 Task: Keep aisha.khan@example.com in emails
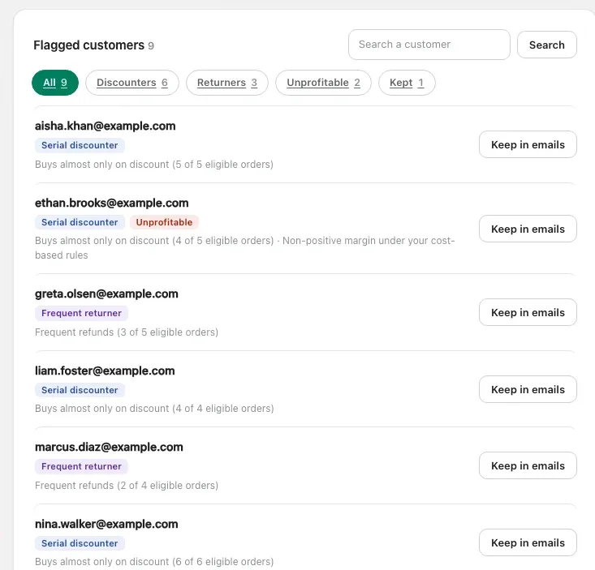point(528,144)
